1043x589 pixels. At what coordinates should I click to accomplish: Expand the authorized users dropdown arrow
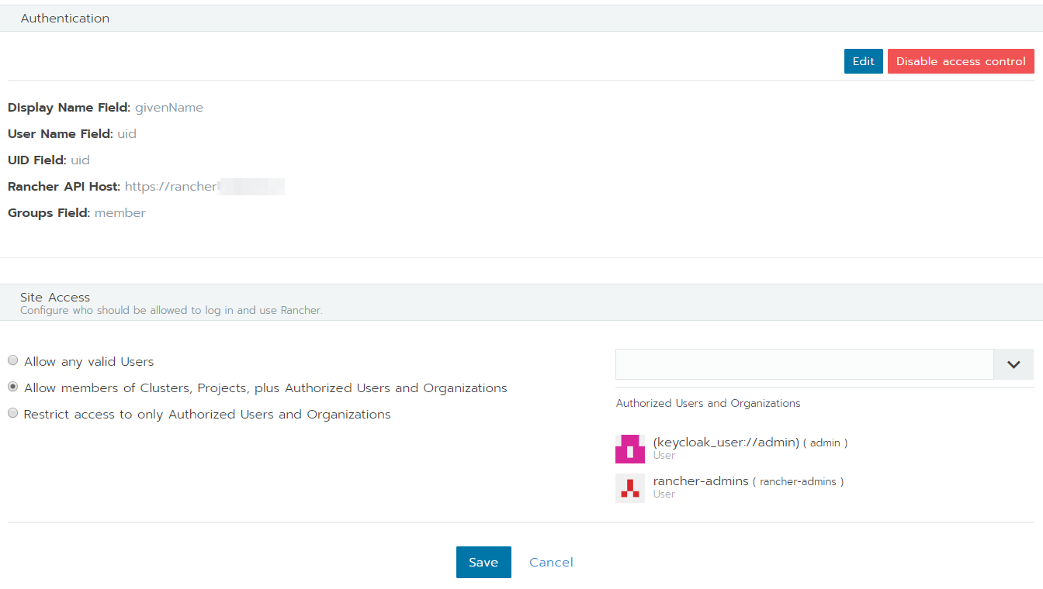click(x=1014, y=363)
